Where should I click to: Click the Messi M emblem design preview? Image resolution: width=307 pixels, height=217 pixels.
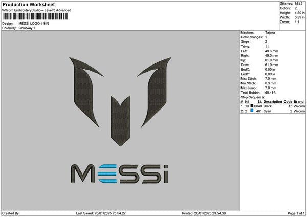coord(120,101)
